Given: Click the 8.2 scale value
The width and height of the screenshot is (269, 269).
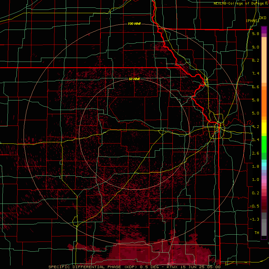Looking at the screenshot, I should [256, 60].
